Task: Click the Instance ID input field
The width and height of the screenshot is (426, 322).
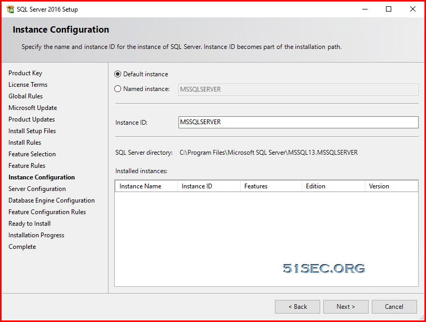Action: (299, 122)
